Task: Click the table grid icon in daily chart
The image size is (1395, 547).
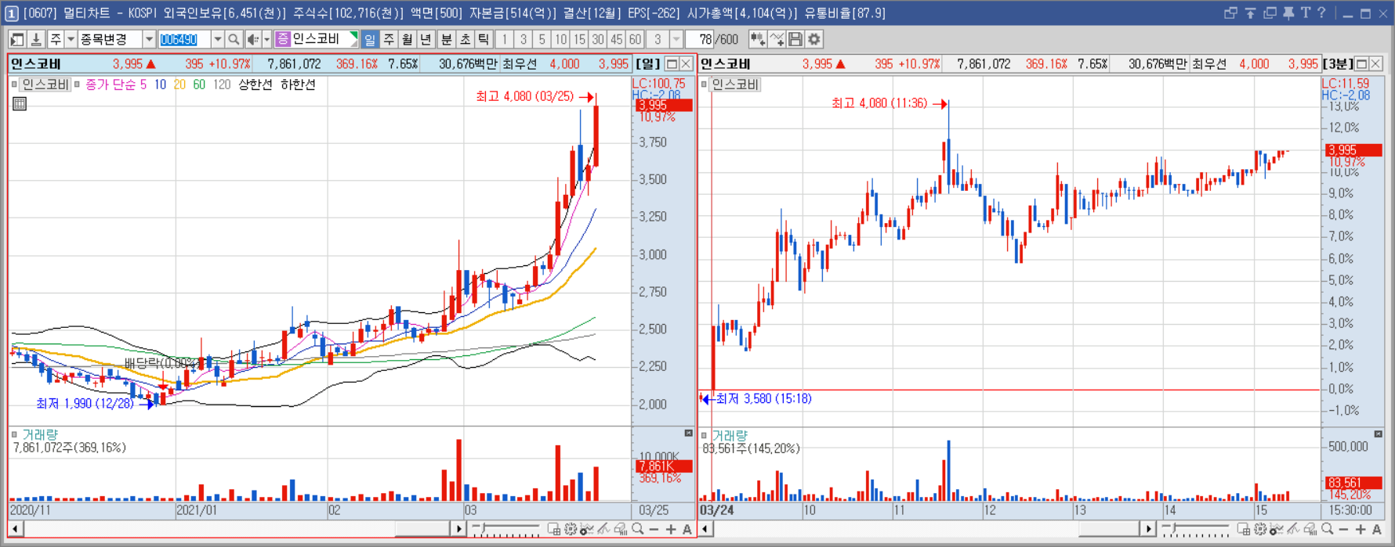Action: 20,103
